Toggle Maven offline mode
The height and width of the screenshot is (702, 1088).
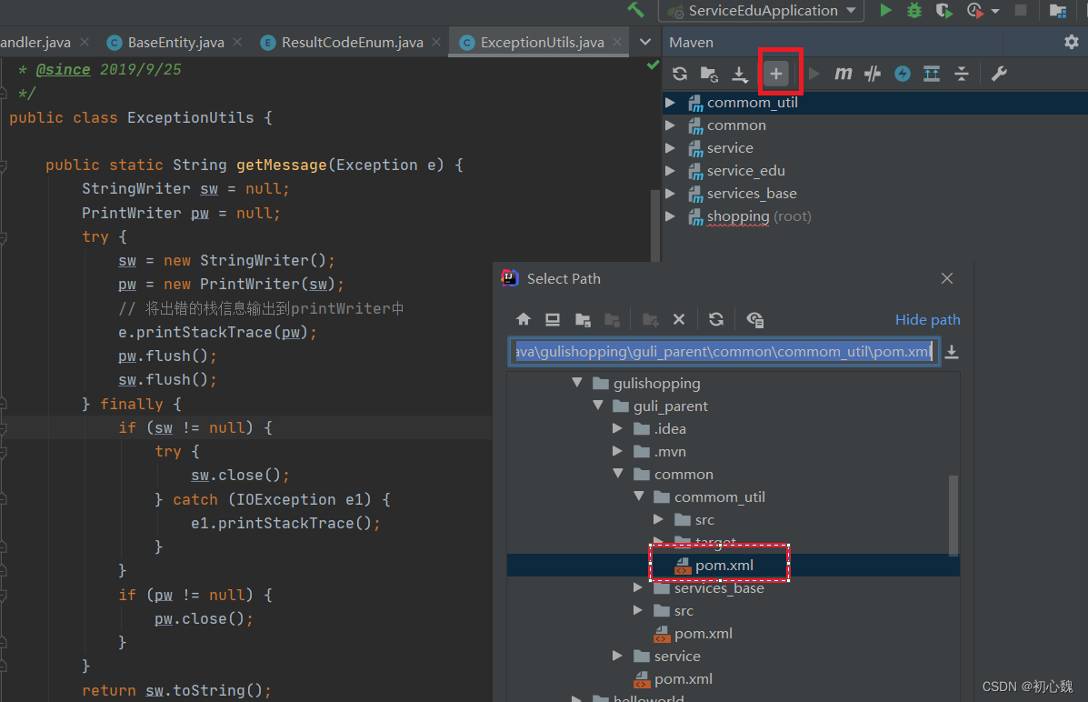pos(873,74)
